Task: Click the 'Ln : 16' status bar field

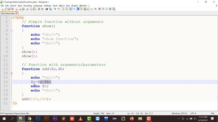Action: 130,114
